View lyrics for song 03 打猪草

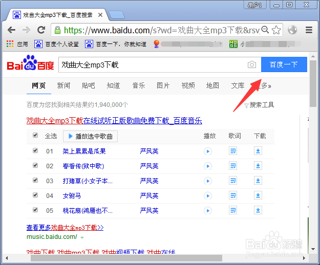233,181
